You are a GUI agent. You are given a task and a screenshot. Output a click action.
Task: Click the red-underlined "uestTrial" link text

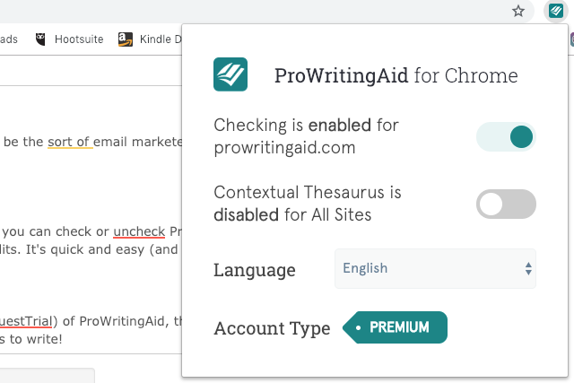(26, 321)
